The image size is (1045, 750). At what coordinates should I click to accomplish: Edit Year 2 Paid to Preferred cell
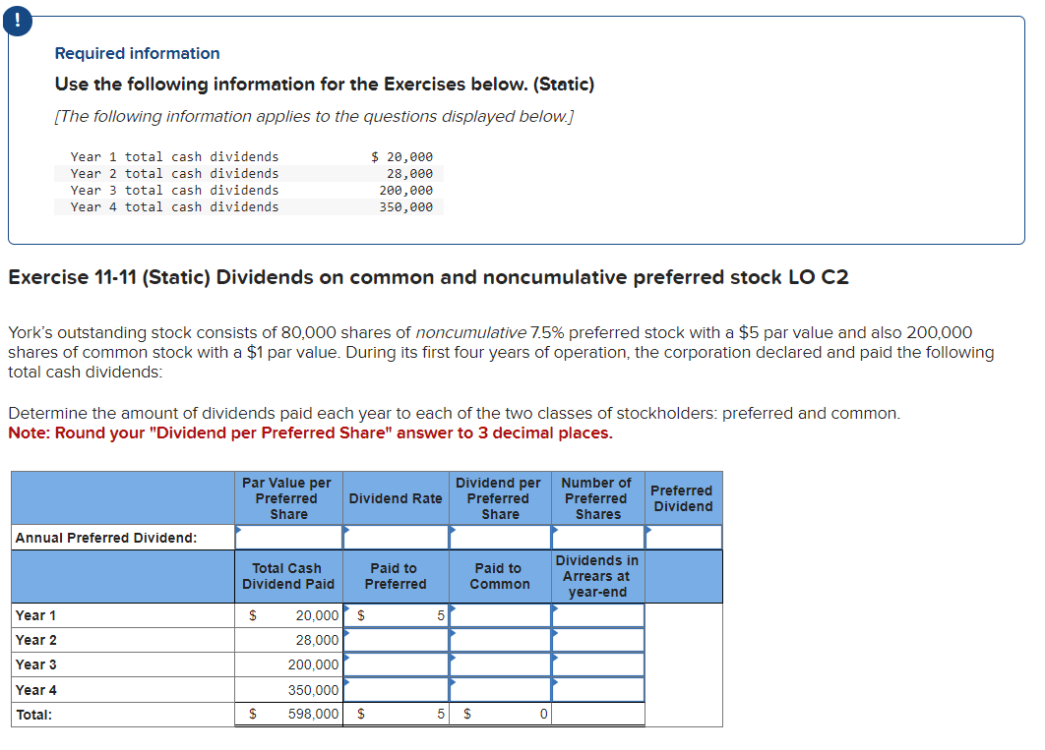396,640
